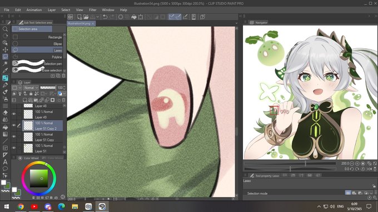Click the delete sub tool trash icon
The width and height of the screenshot is (378, 212).
(x=63, y=76)
